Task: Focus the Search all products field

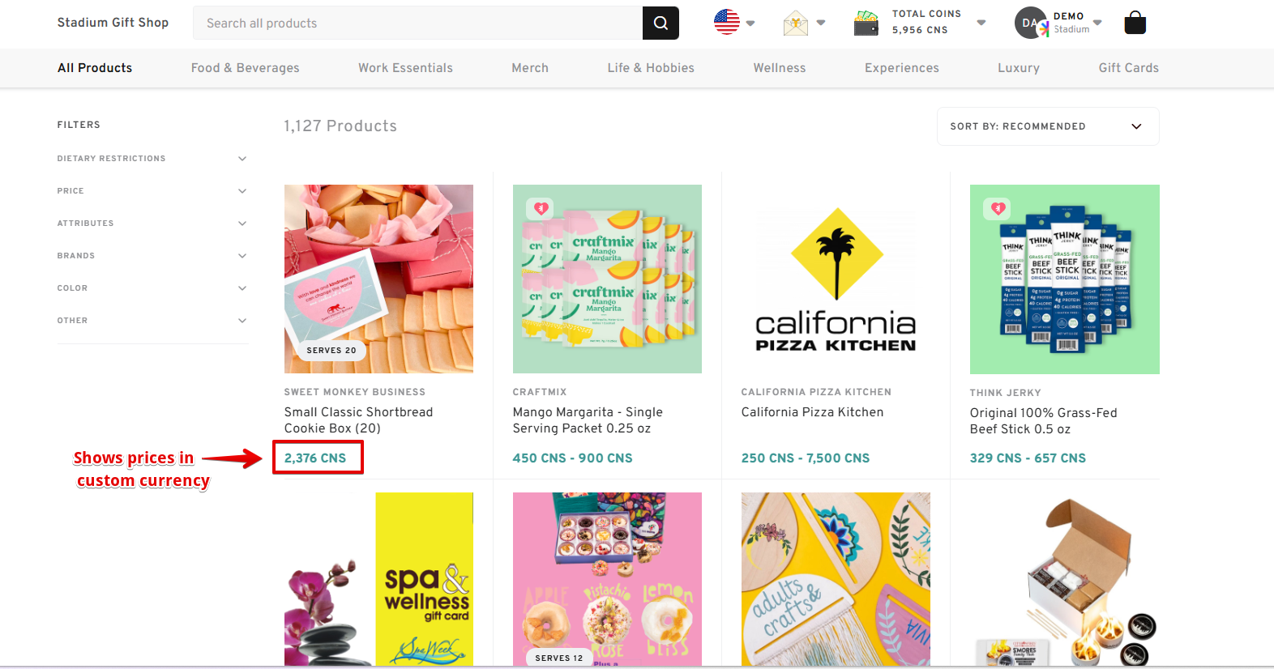Action: [417, 23]
